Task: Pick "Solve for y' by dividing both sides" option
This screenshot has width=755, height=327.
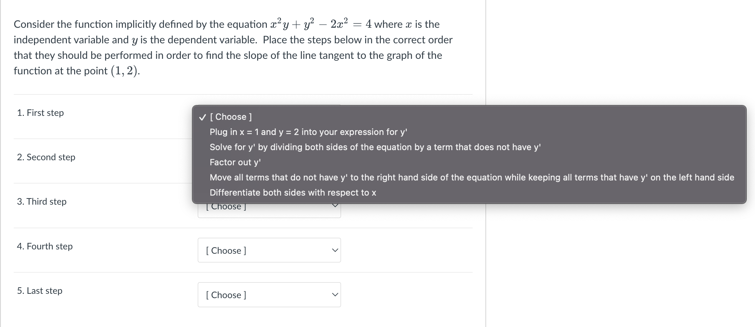Action: tap(375, 147)
